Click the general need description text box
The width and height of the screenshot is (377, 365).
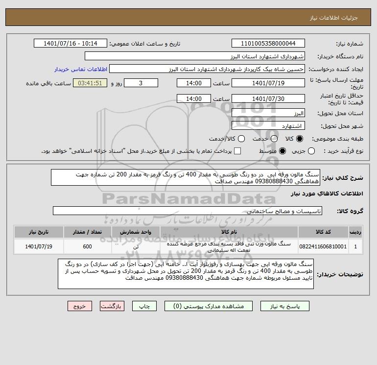tap(186, 177)
